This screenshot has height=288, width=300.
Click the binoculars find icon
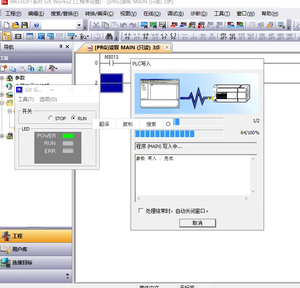click(109, 36)
